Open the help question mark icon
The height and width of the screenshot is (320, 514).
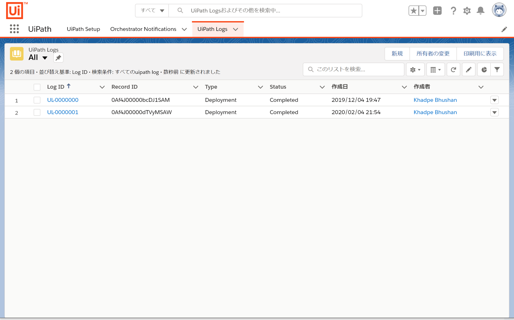pyautogui.click(x=453, y=11)
